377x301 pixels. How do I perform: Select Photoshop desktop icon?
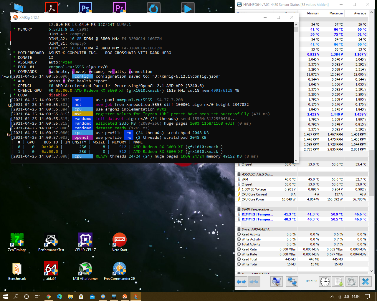pyautogui.click(x=85, y=8)
